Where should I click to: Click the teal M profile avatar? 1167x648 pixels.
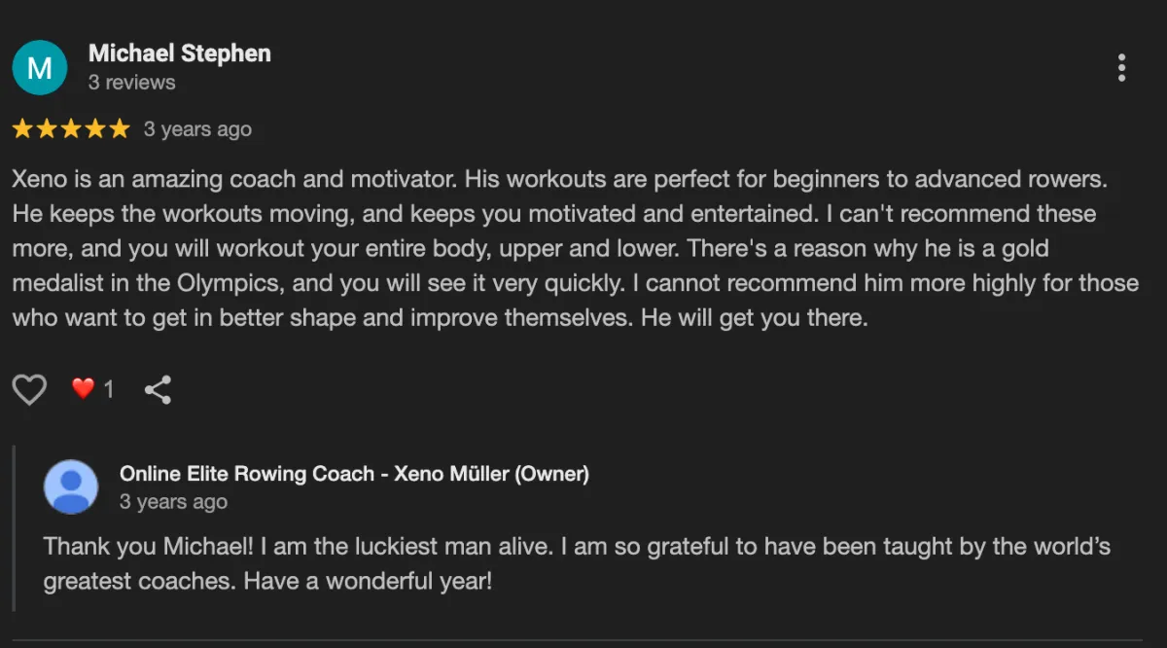(40, 67)
